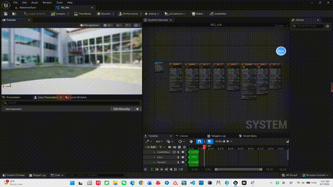Open the Perspective viewport dropdown
Screen dimensions: 333x187
click(90, 25)
